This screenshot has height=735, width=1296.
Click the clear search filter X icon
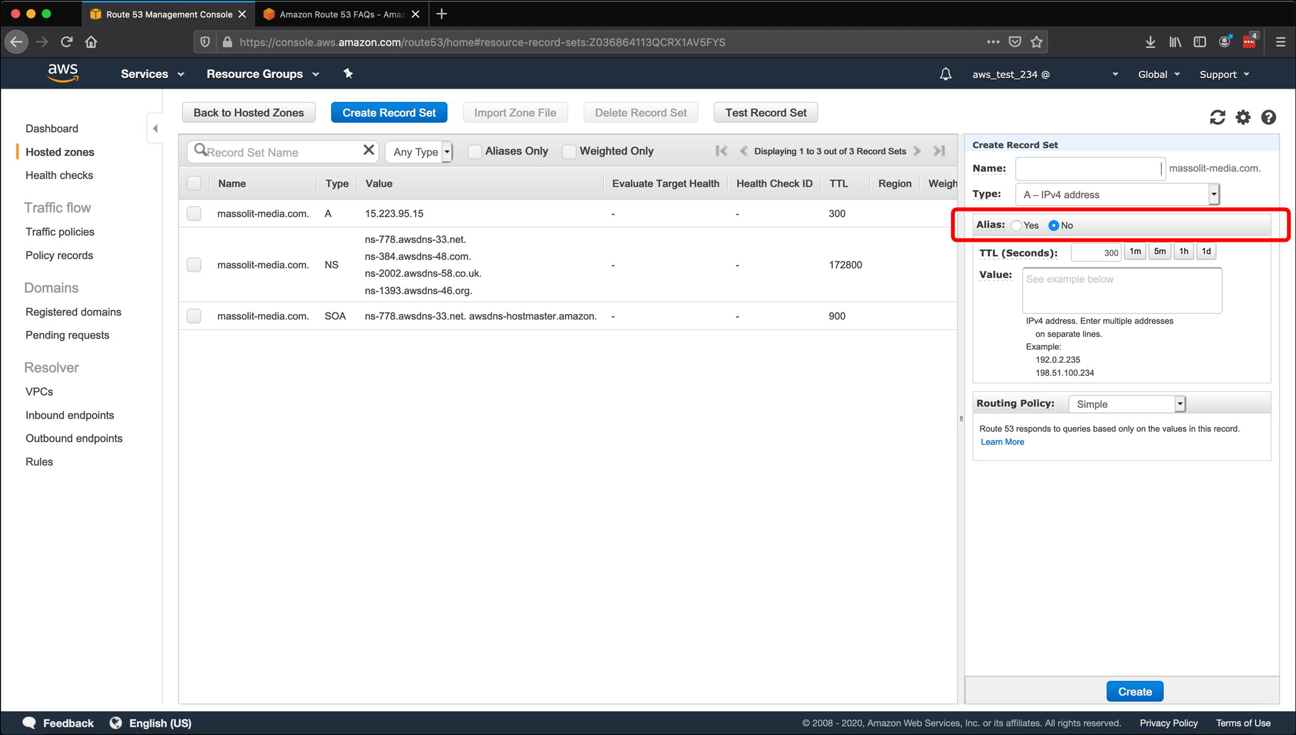point(369,151)
